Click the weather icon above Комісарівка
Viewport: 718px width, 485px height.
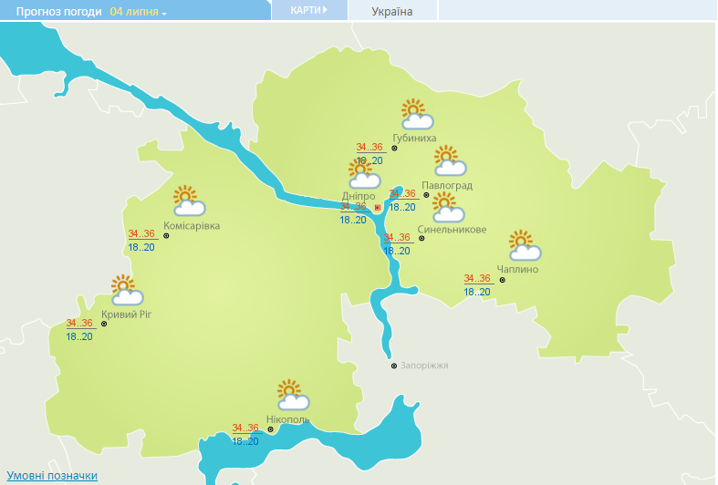pyautogui.click(x=188, y=201)
